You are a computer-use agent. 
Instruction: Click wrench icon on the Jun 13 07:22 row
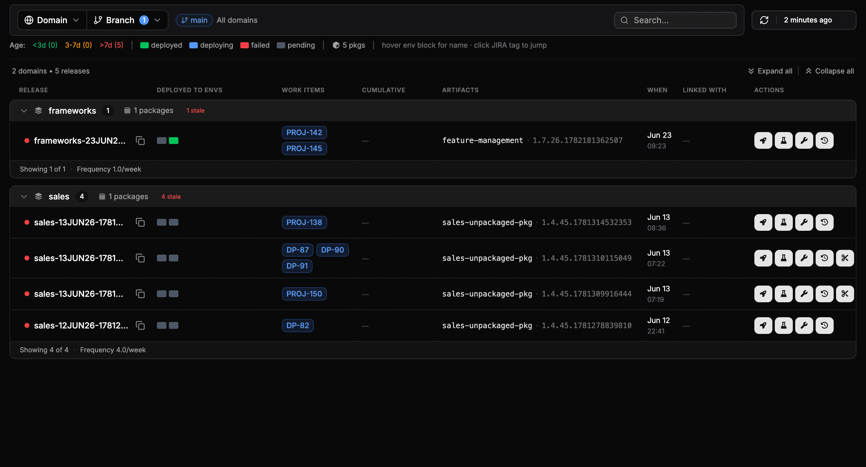pyautogui.click(x=804, y=258)
